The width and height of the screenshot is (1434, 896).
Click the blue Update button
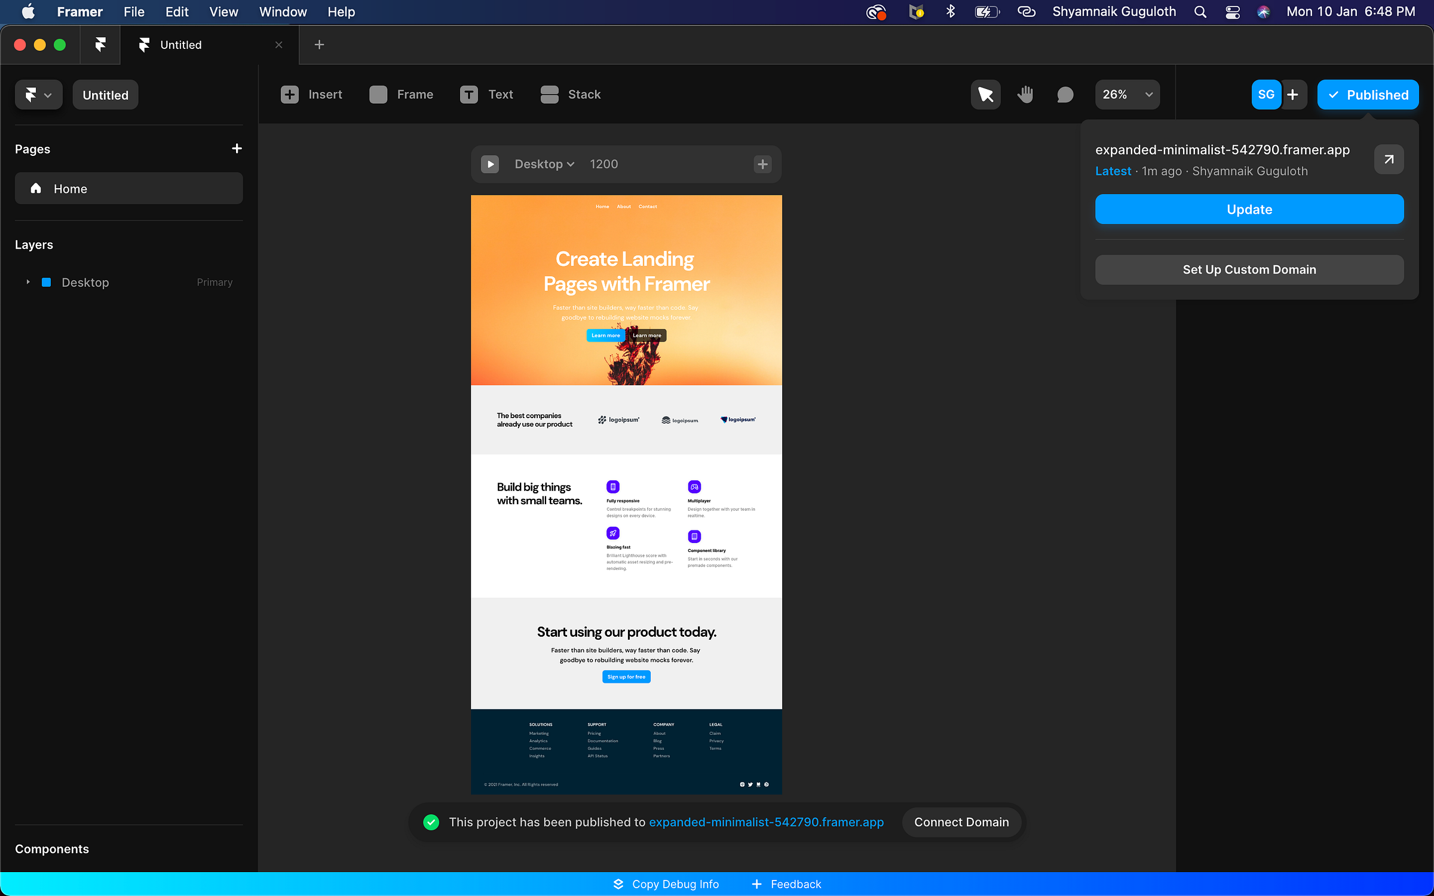coord(1249,209)
